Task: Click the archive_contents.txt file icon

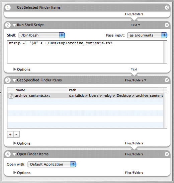Action: point(11,96)
